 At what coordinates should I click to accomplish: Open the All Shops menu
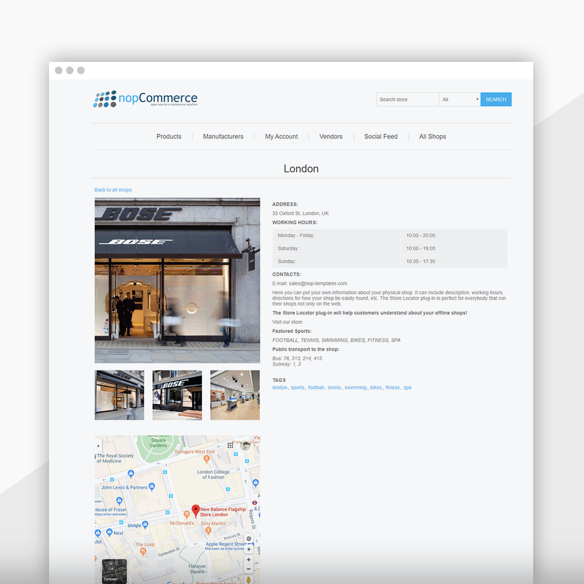pyautogui.click(x=432, y=136)
